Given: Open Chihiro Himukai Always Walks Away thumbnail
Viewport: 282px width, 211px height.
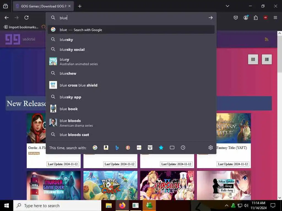Looking at the screenshot, I should coord(224,185).
